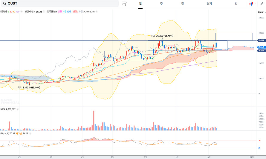Switch to the 월 (monthly) tab
Image resolution: width=266 pixels, height=159 pixels.
tap(182, 4)
